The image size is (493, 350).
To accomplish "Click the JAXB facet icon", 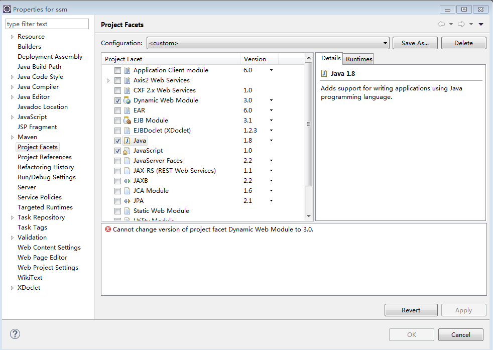I will click(x=127, y=181).
